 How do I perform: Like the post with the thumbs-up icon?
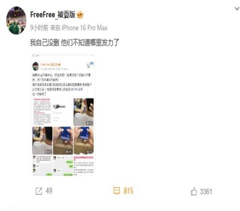194,191
